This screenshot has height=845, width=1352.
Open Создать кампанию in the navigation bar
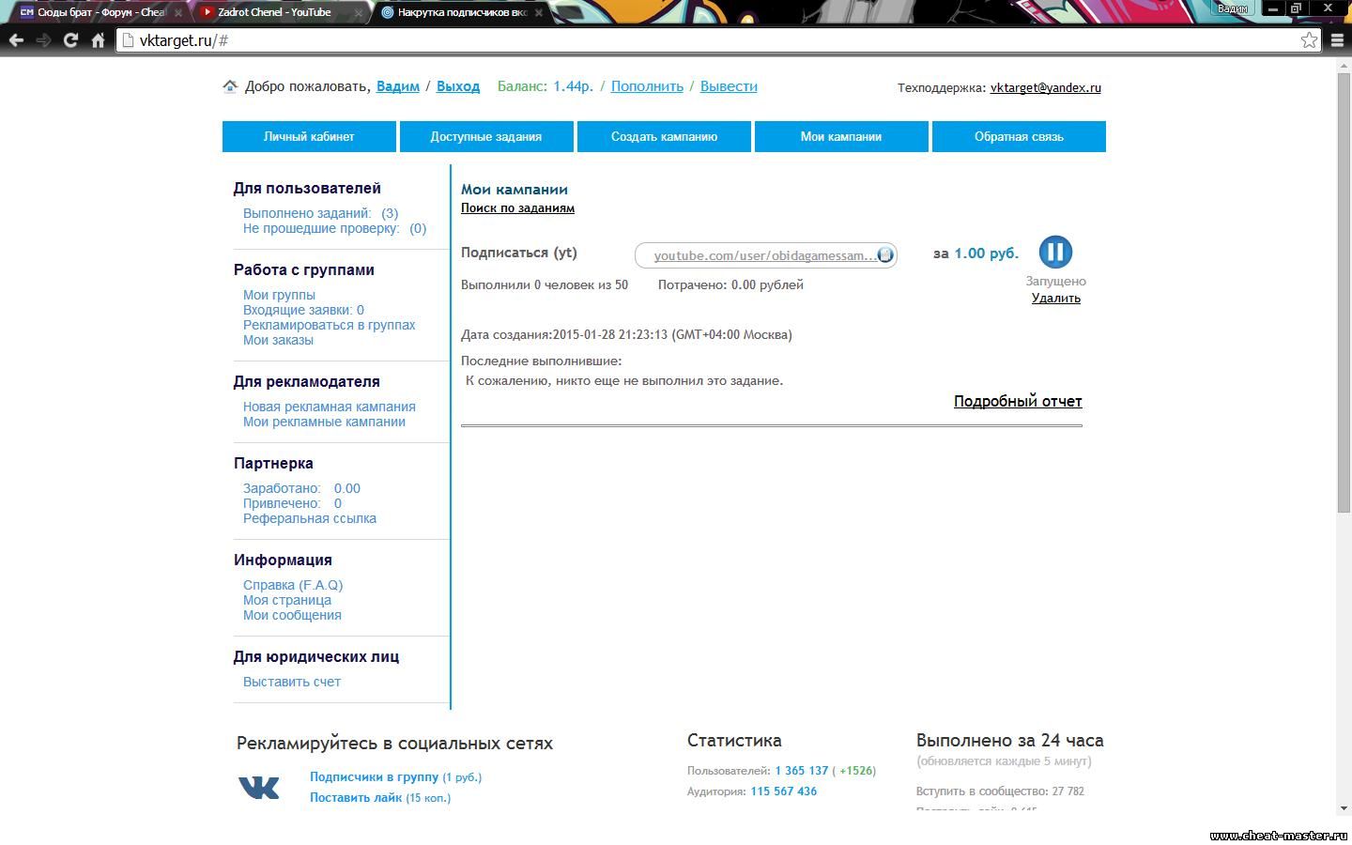point(664,136)
